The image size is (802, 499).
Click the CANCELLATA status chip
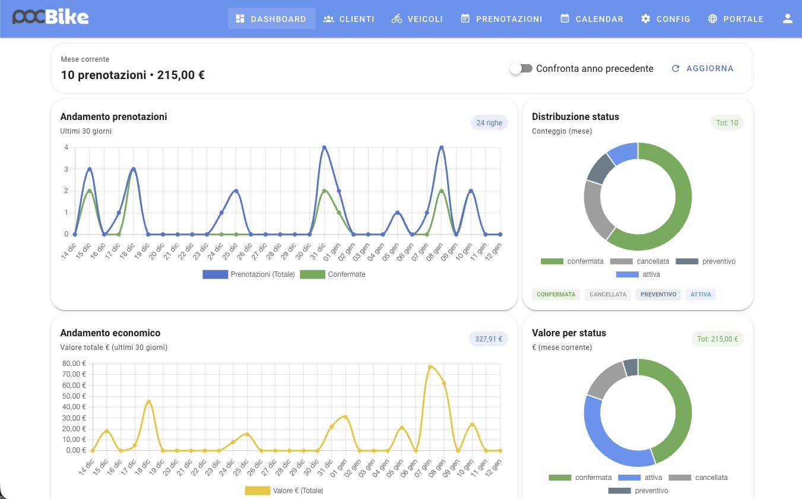pyautogui.click(x=608, y=294)
